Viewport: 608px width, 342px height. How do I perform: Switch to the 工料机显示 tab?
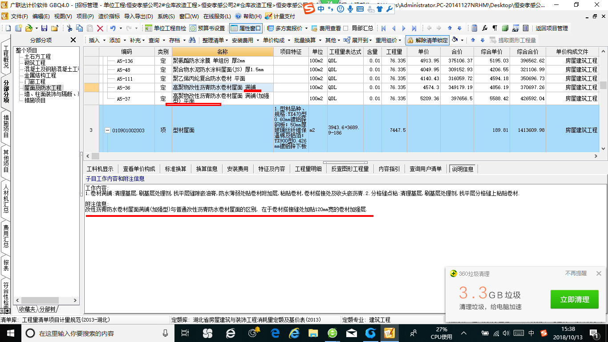[100, 169]
